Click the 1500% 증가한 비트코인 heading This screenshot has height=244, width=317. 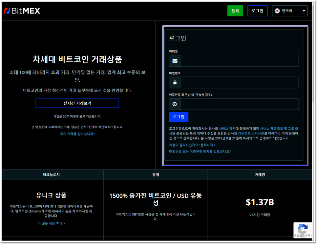point(156,199)
